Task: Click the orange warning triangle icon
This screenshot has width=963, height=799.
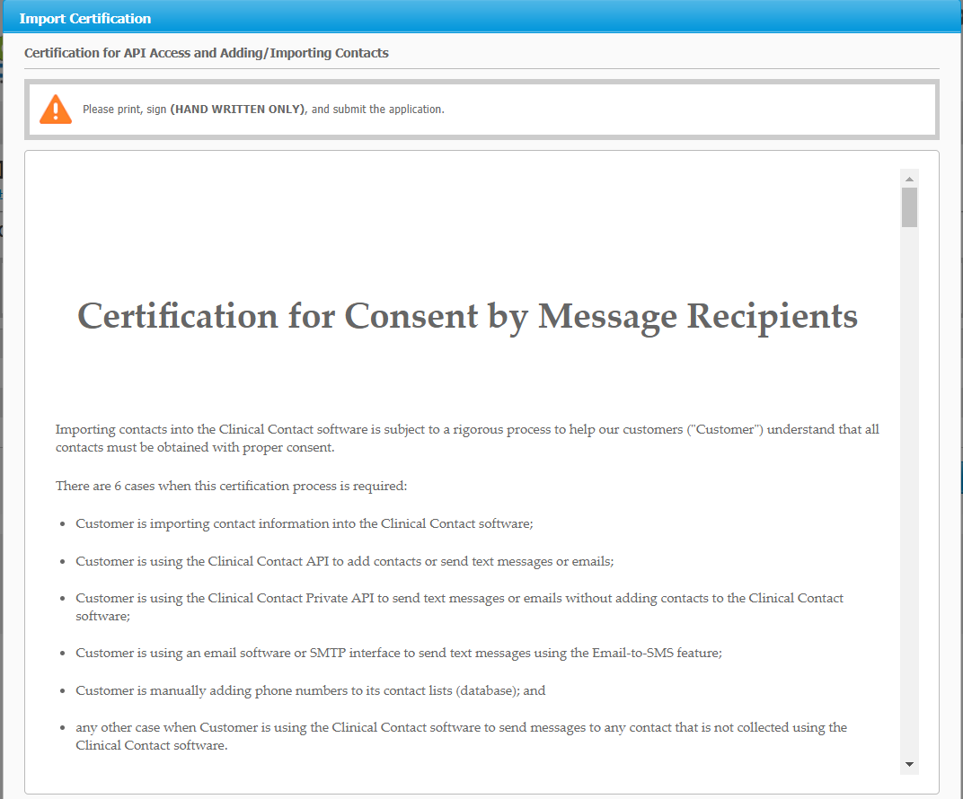Action: click(x=56, y=110)
